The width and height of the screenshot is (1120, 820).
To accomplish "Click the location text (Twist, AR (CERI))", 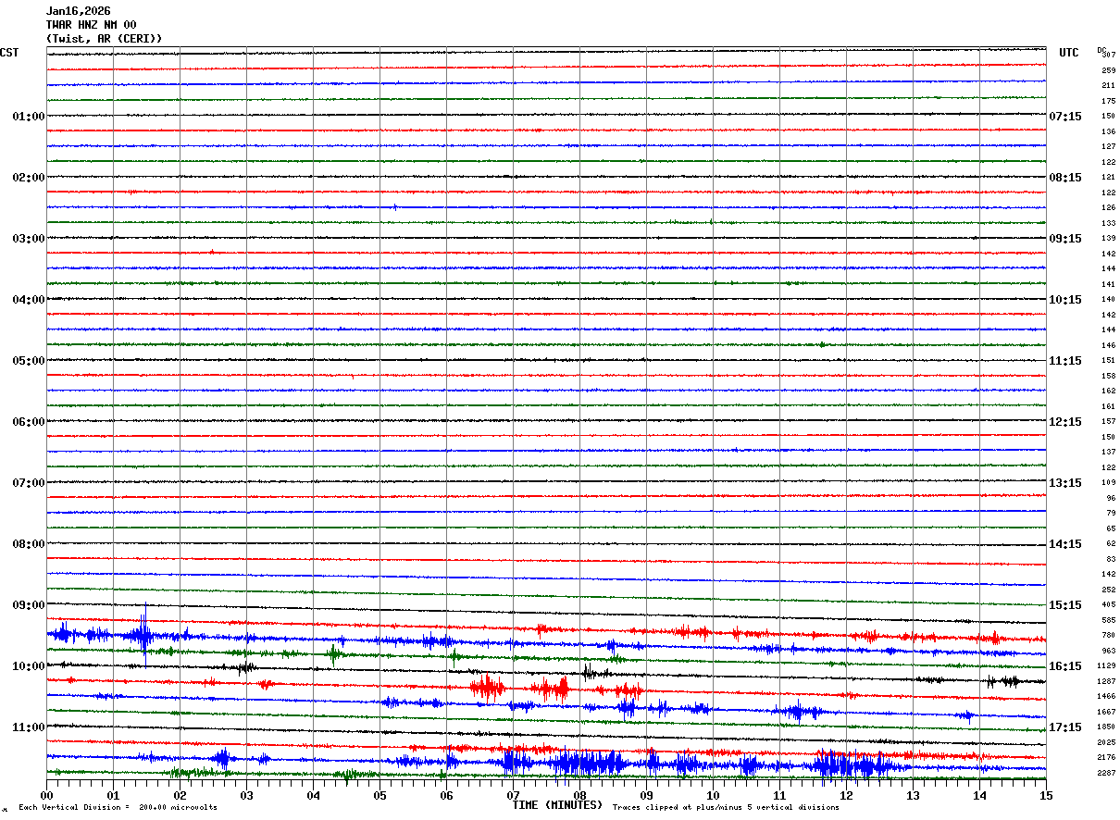I will coord(105,39).
